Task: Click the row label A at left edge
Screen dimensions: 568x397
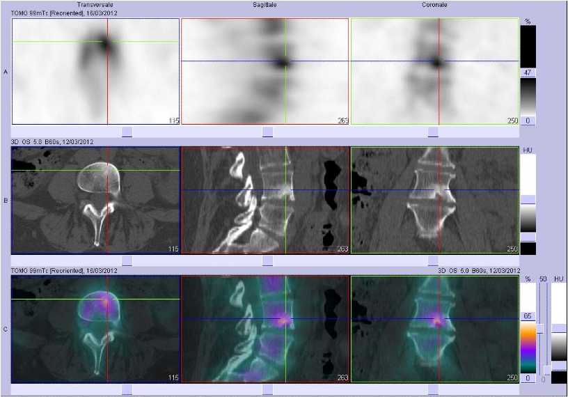Action: pyautogui.click(x=6, y=72)
